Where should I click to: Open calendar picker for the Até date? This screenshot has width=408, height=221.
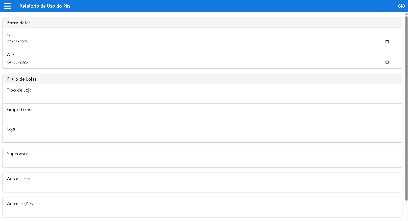click(x=387, y=62)
